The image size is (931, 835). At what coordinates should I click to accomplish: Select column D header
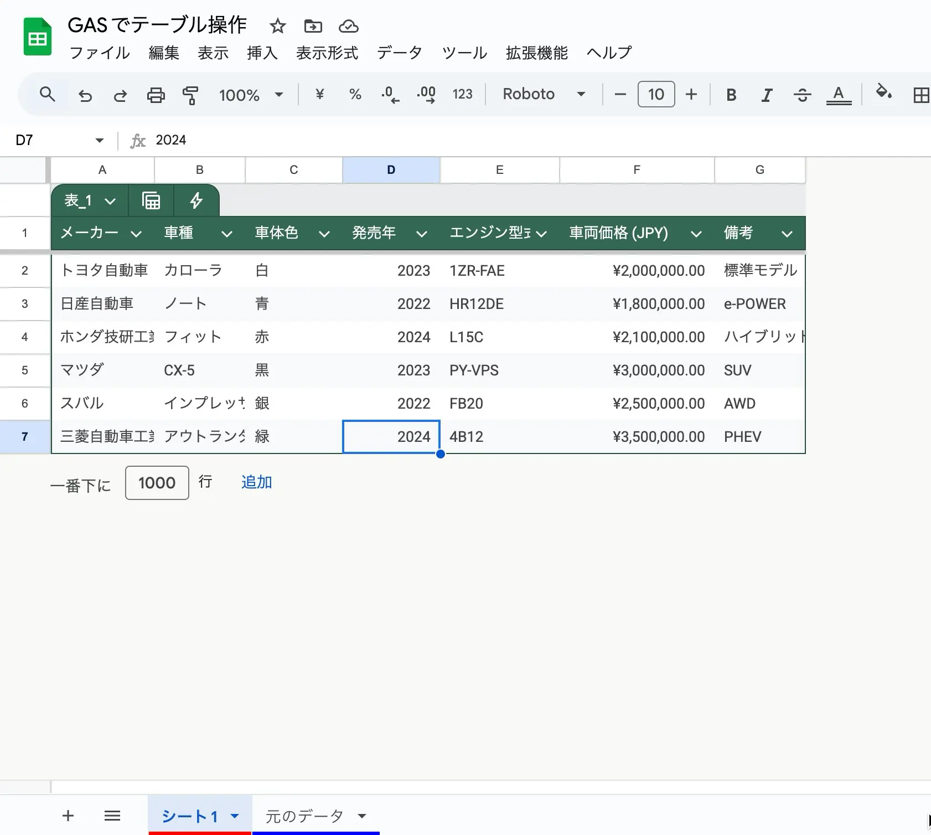click(x=391, y=170)
